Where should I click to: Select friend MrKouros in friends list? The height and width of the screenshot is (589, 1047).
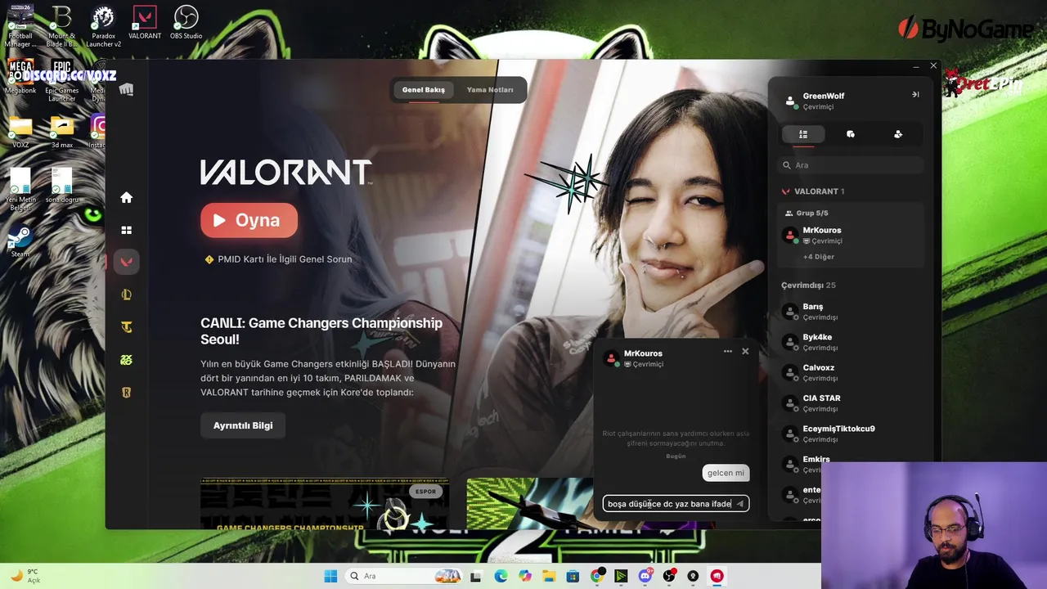[851, 236]
